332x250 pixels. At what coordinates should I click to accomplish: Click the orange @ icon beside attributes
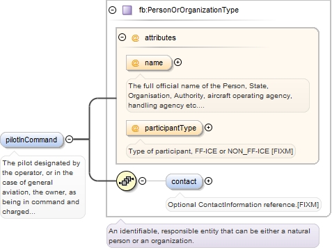[x=135, y=37]
